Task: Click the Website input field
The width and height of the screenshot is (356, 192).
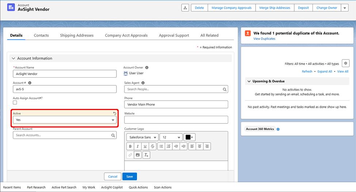Action: coord(176,120)
